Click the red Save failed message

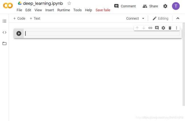(103, 10)
